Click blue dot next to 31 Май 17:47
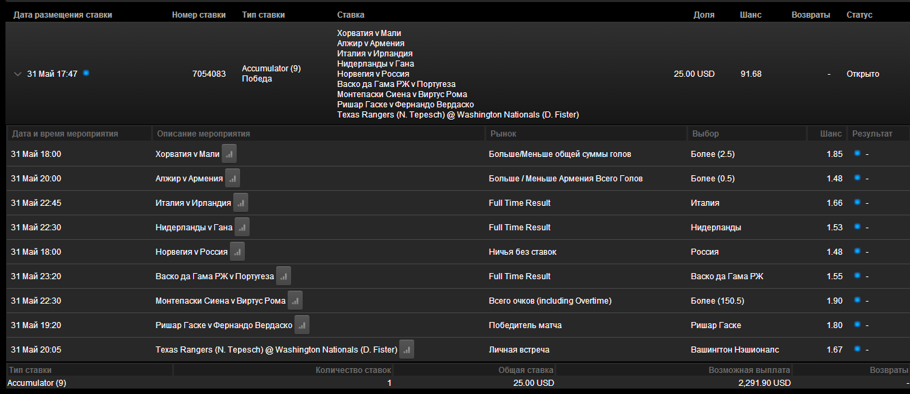Image resolution: width=910 pixels, height=394 pixels. point(86,73)
